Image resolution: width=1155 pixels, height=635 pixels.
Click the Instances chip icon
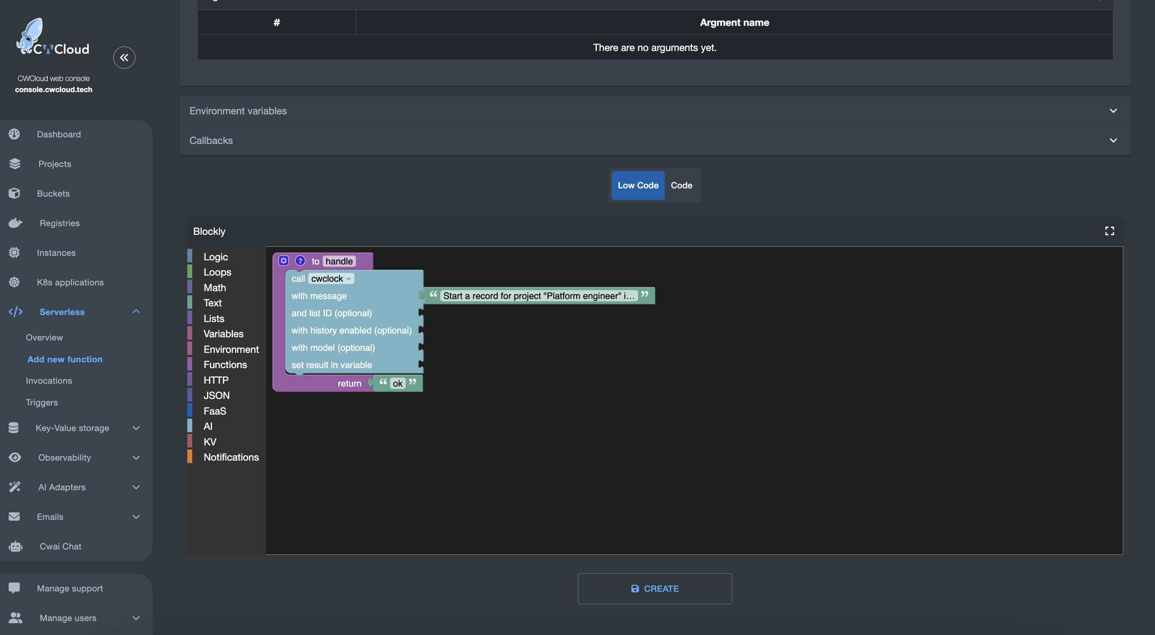(x=14, y=252)
